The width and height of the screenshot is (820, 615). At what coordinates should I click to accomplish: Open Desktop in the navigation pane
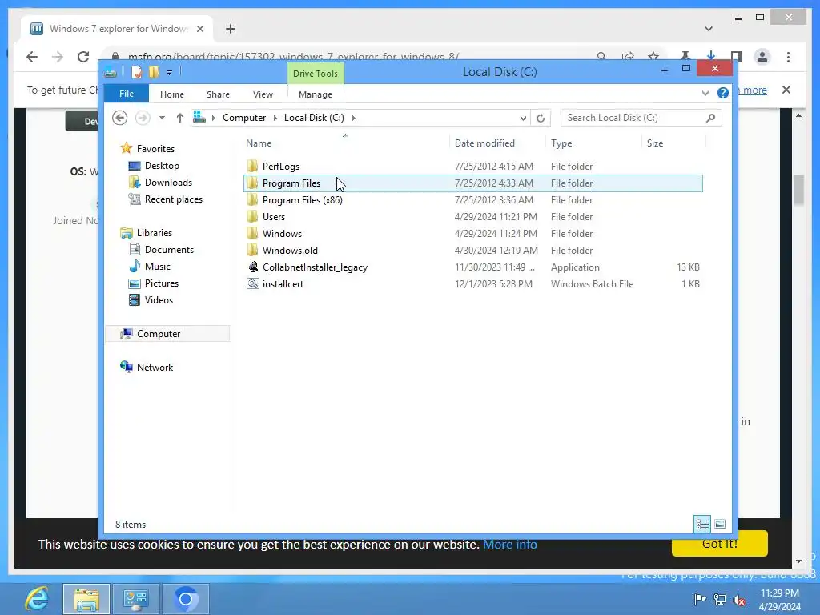(x=162, y=165)
